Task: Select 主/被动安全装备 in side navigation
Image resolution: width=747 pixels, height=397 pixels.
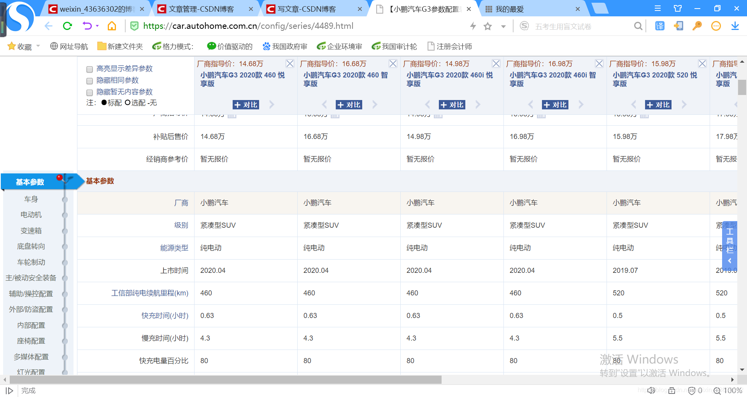Action: tap(31, 278)
